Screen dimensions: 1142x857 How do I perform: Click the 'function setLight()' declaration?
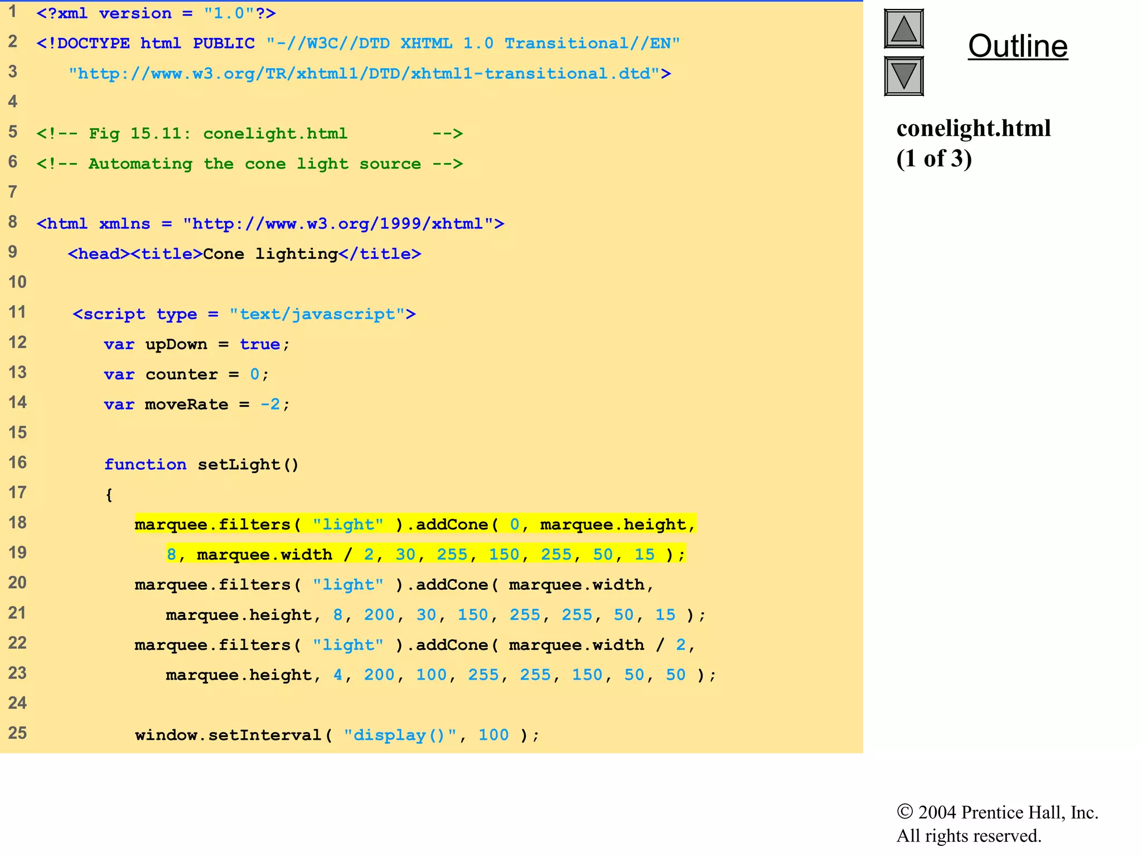click(201, 465)
